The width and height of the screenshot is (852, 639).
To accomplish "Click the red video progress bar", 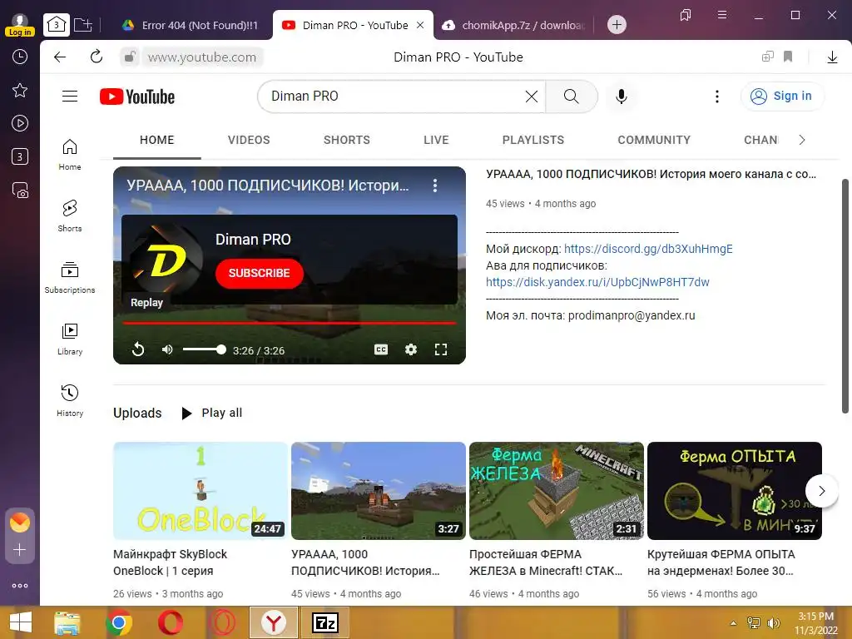I will click(x=289, y=323).
